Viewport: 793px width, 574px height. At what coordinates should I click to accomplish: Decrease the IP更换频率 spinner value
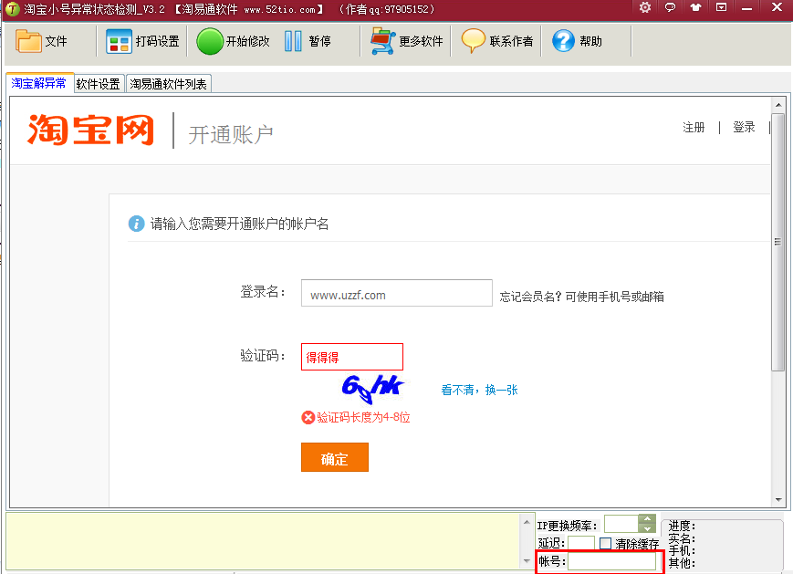[647, 528]
